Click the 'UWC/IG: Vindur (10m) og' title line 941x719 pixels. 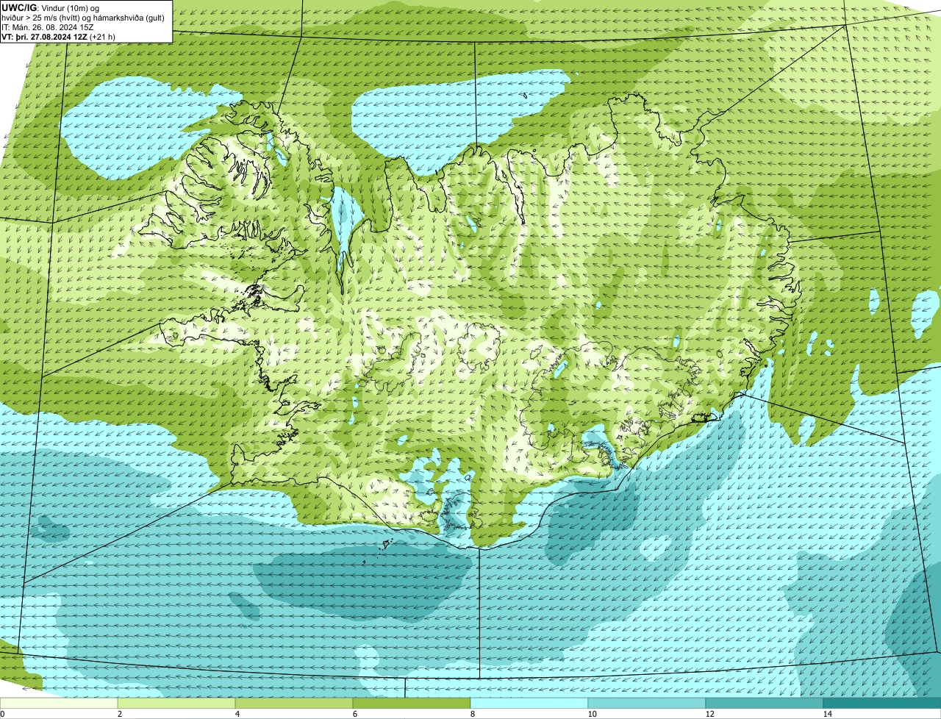(51, 7)
